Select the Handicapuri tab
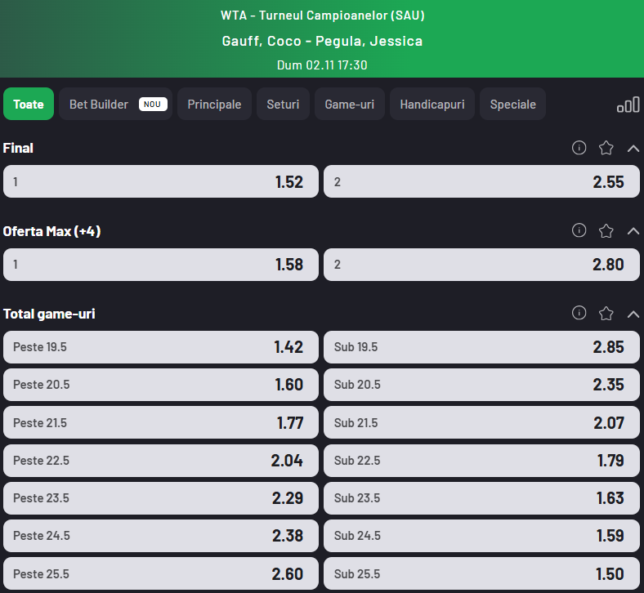The width and height of the screenshot is (644, 593). click(432, 105)
